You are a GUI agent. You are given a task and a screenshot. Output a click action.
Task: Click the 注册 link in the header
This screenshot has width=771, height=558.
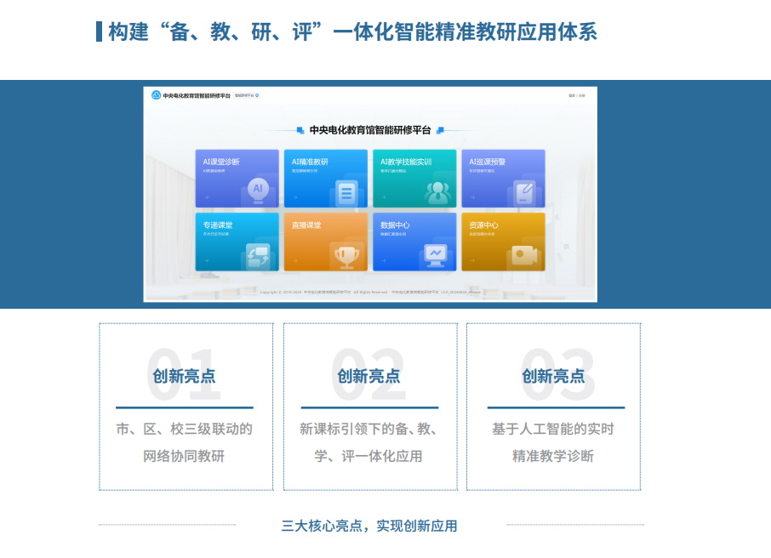(582, 95)
